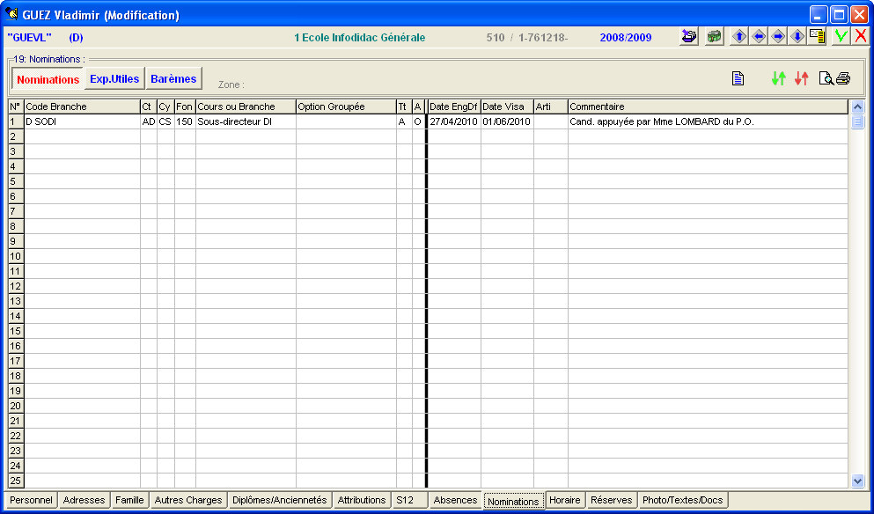Switch to the S12 tab
Viewport: 874px width, 514px height.
tap(409, 500)
